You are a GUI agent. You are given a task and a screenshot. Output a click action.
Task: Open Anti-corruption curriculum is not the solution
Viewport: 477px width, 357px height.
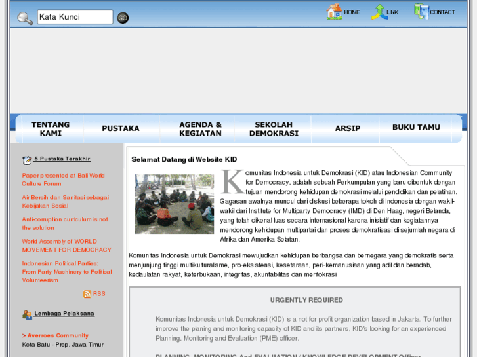tap(65, 223)
